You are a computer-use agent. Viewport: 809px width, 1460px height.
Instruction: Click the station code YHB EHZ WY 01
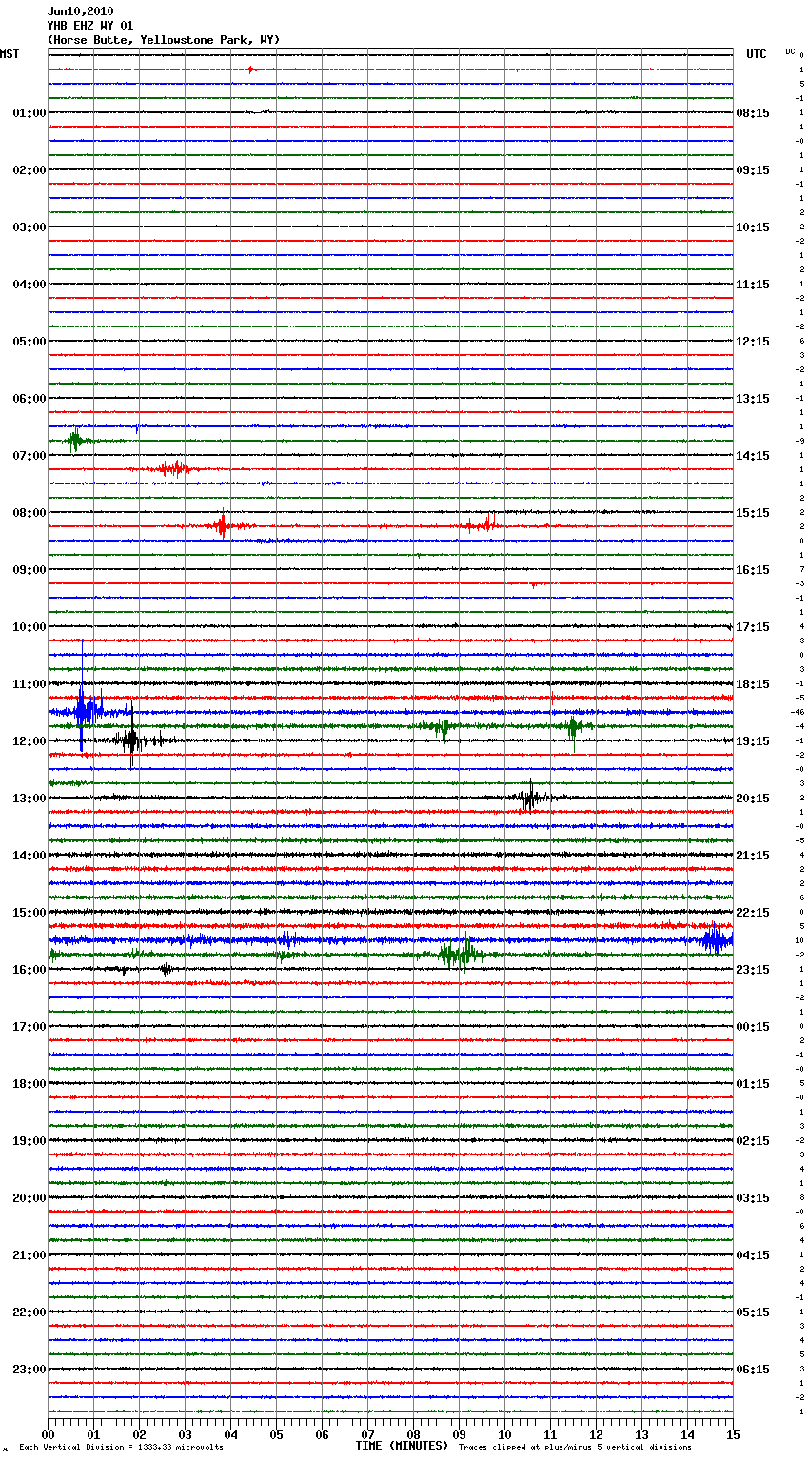coord(90,26)
